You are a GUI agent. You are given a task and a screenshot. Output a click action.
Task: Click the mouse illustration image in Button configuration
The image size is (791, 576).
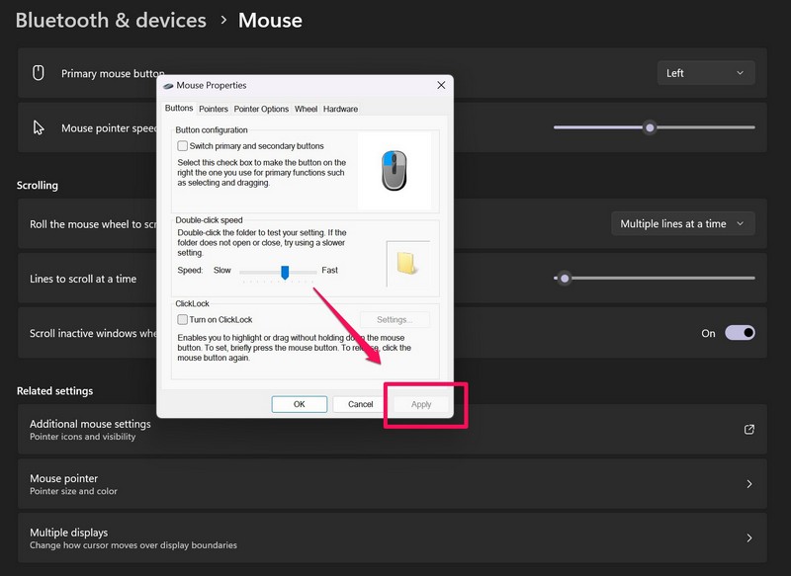(394, 170)
